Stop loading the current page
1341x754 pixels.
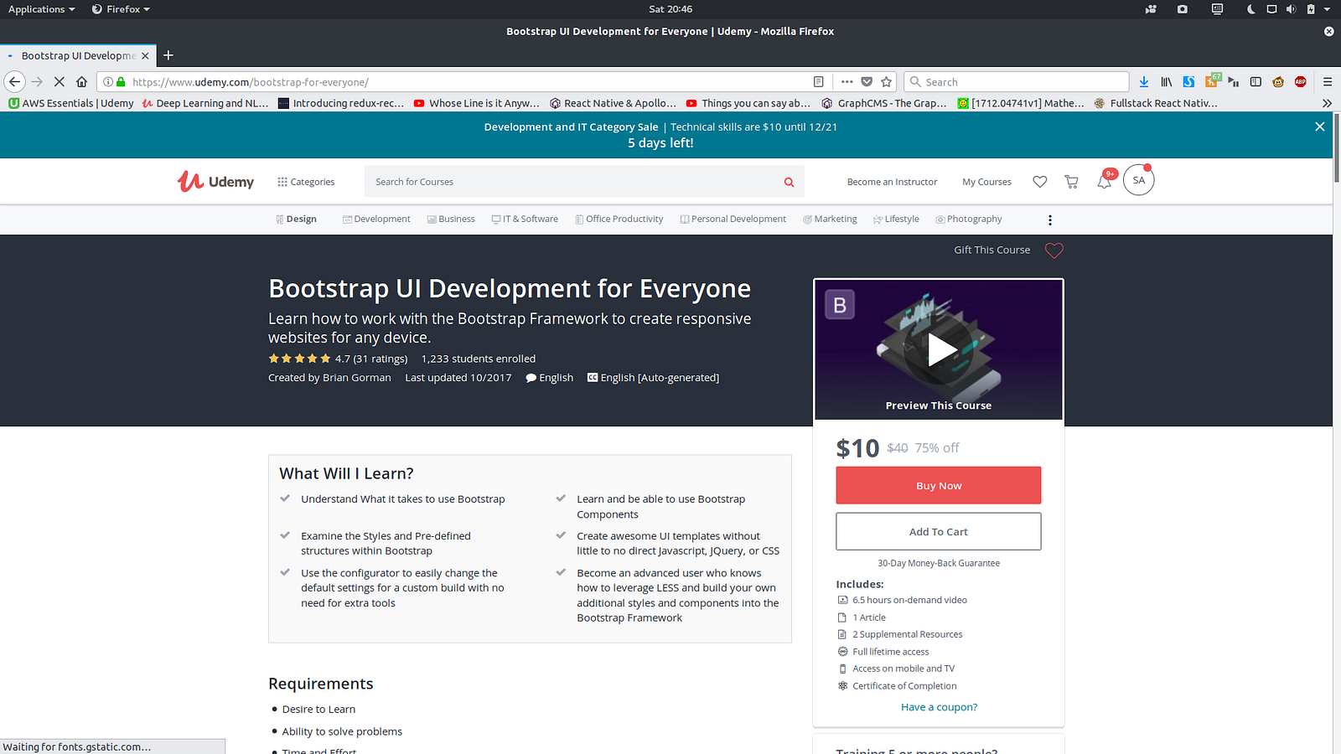pyautogui.click(x=59, y=81)
